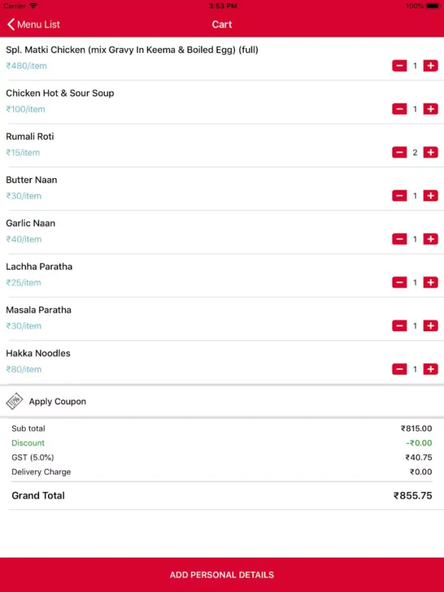Screen dimensions: 444x592
Task: Add another Garlic Naan
Action: coord(430,239)
